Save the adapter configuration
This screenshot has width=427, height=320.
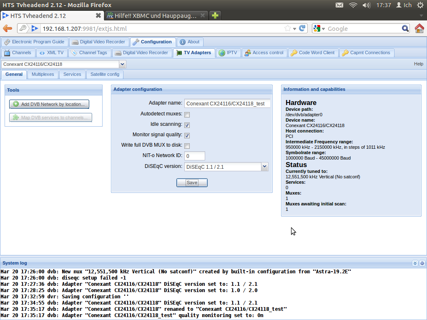pyautogui.click(x=192, y=182)
